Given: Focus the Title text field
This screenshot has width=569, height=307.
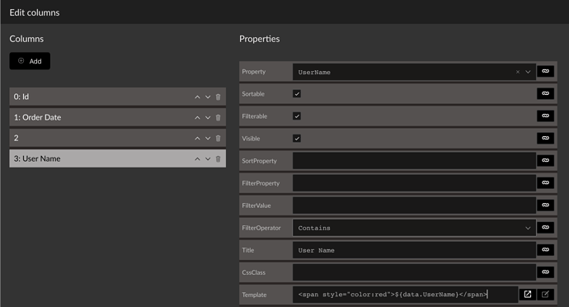Looking at the screenshot, I should (x=414, y=250).
